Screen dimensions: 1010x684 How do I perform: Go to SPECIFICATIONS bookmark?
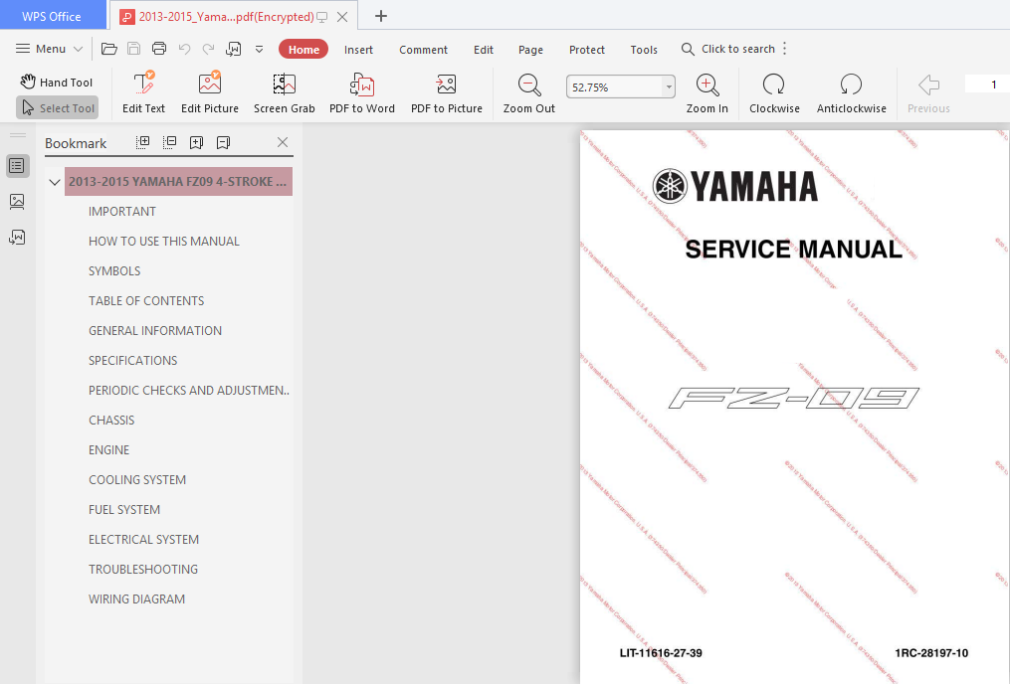[x=132, y=360]
